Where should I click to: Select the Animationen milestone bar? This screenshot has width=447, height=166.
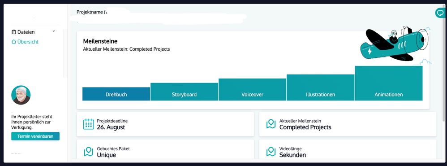[389, 83]
